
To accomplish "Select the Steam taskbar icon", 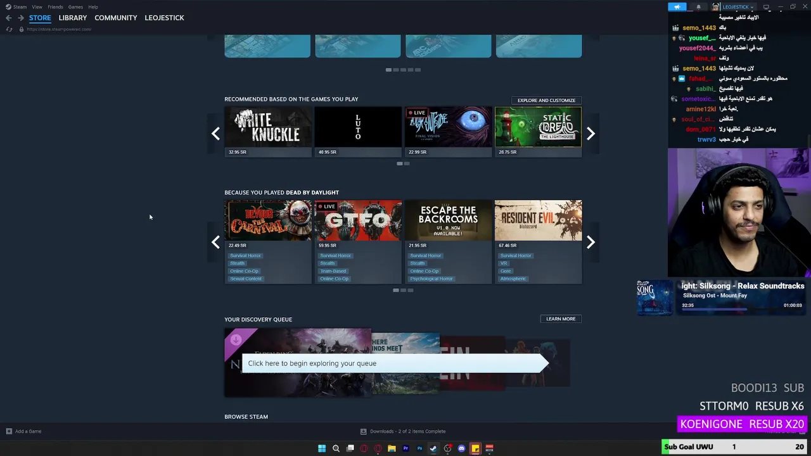I will point(433,448).
